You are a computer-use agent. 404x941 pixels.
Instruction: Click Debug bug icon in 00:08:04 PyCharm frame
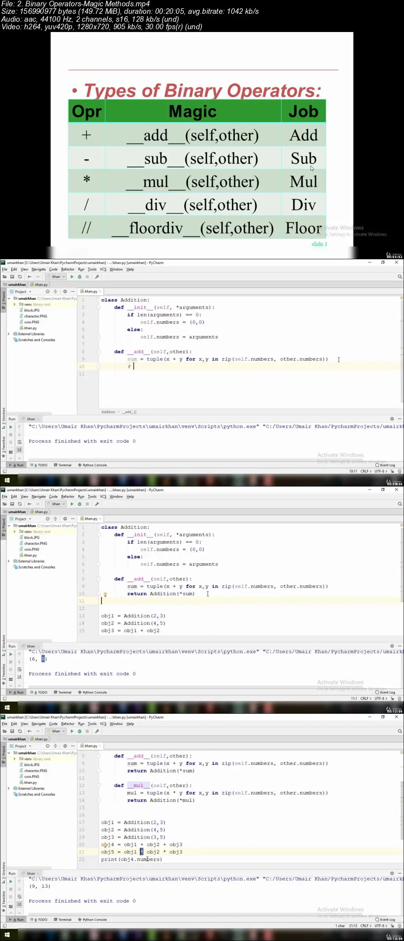click(80, 277)
